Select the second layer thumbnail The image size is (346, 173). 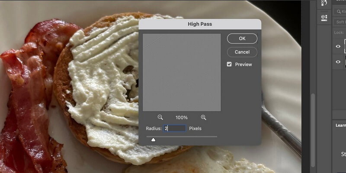click(345, 62)
